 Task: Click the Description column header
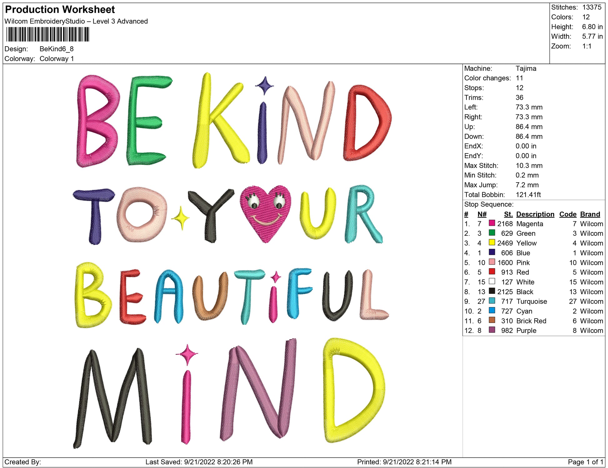(x=535, y=214)
